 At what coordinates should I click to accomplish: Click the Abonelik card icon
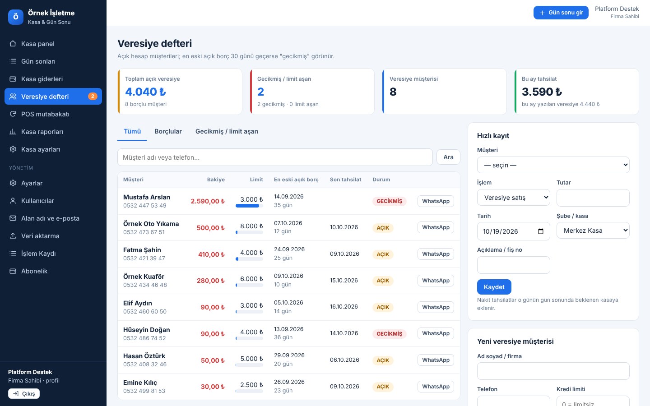(13, 271)
